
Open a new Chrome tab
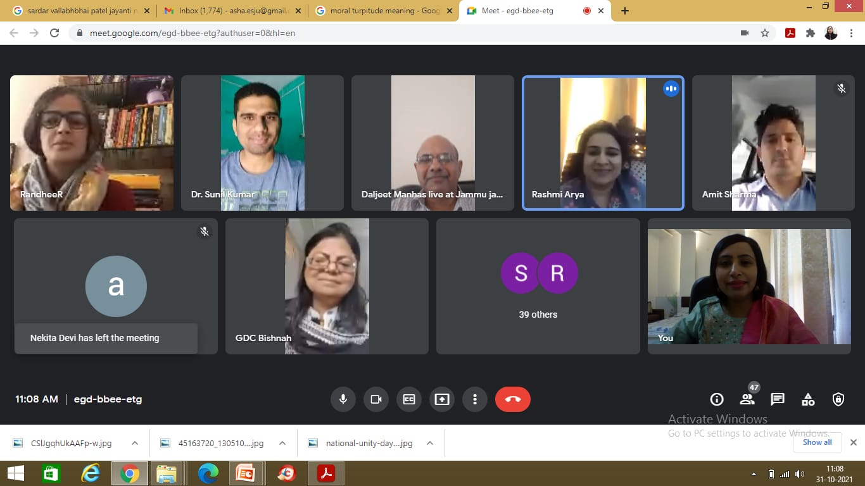pyautogui.click(x=624, y=11)
